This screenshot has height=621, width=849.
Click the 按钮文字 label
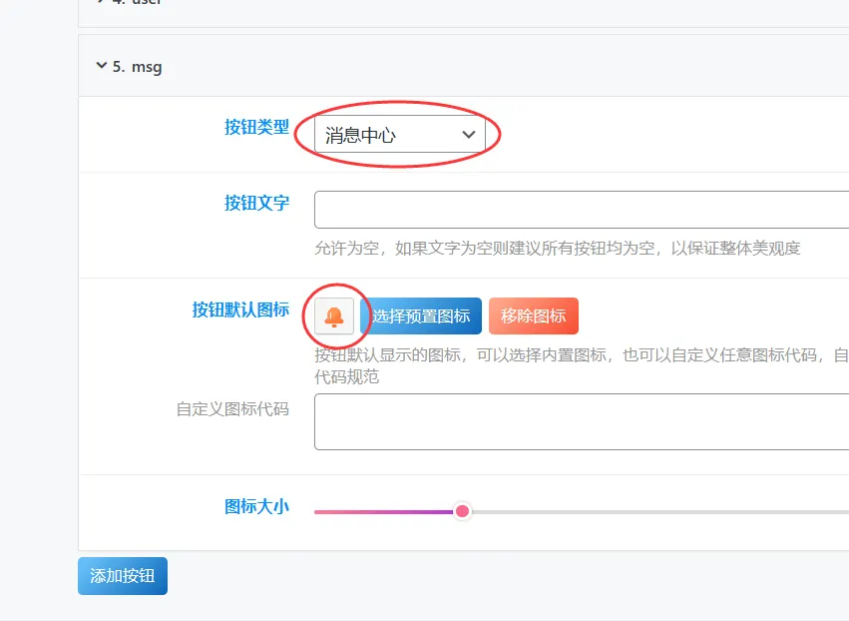click(x=256, y=203)
